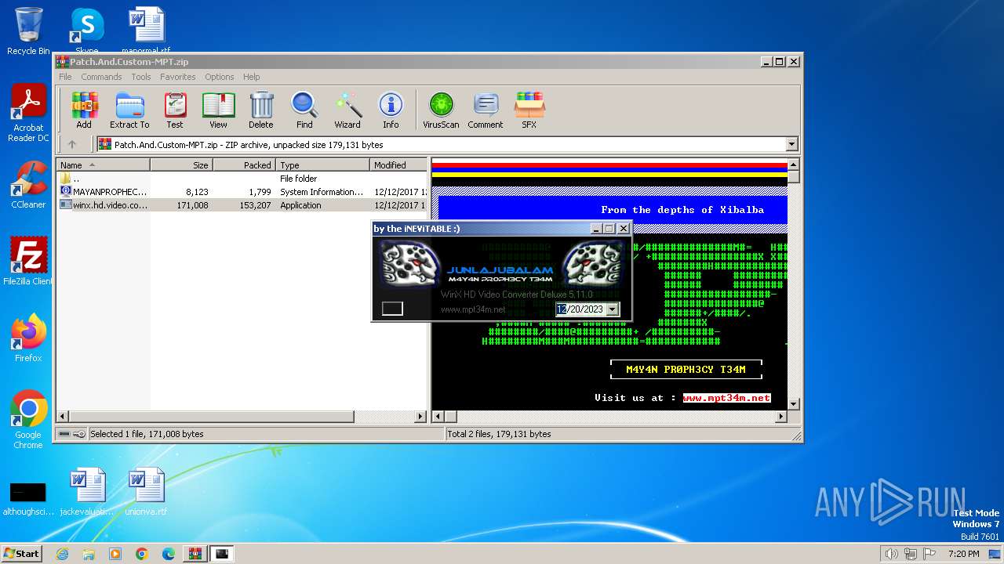Image resolution: width=1004 pixels, height=564 pixels.
Task: Click the Start button
Action: 22,554
